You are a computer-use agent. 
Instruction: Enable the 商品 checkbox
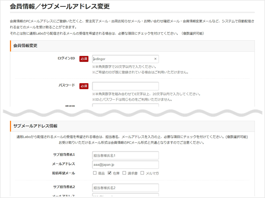tap(95, 173)
